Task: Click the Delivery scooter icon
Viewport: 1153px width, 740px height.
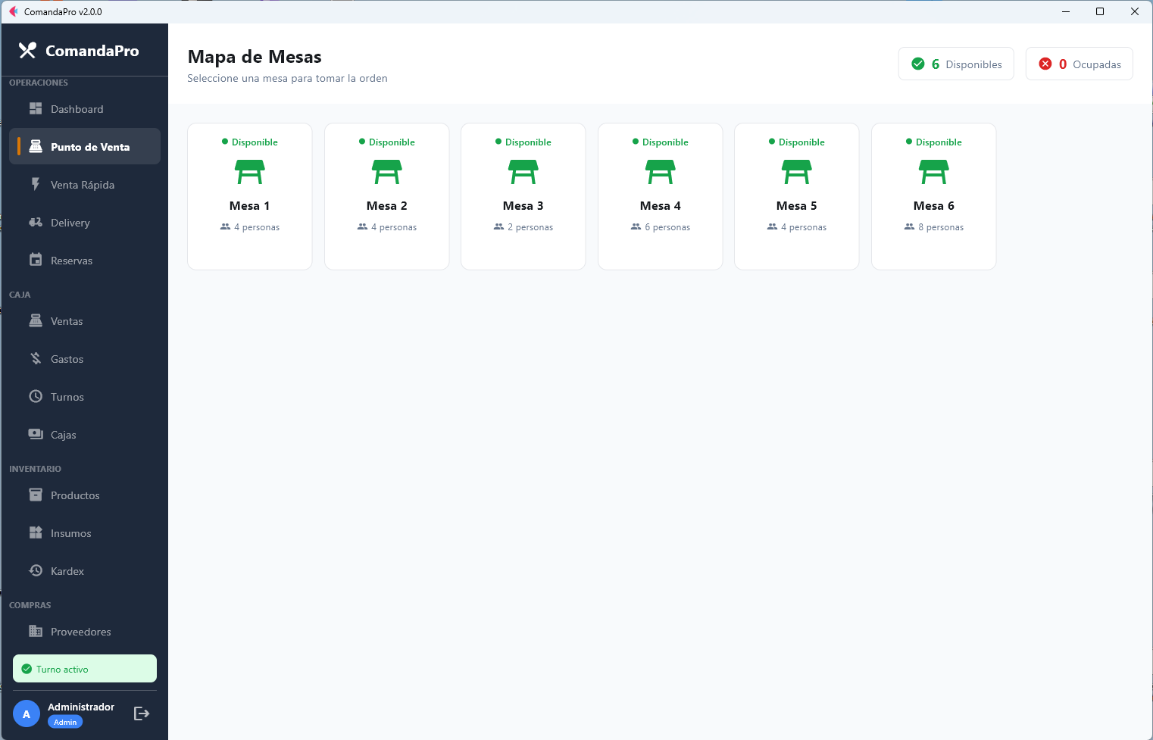Action: pyautogui.click(x=36, y=222)
